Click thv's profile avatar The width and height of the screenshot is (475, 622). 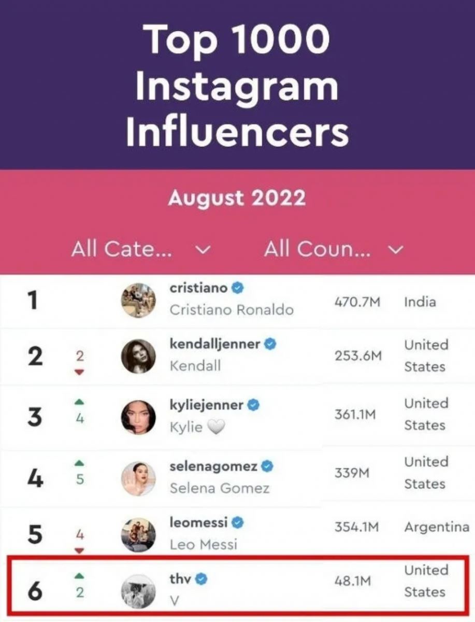138,591
